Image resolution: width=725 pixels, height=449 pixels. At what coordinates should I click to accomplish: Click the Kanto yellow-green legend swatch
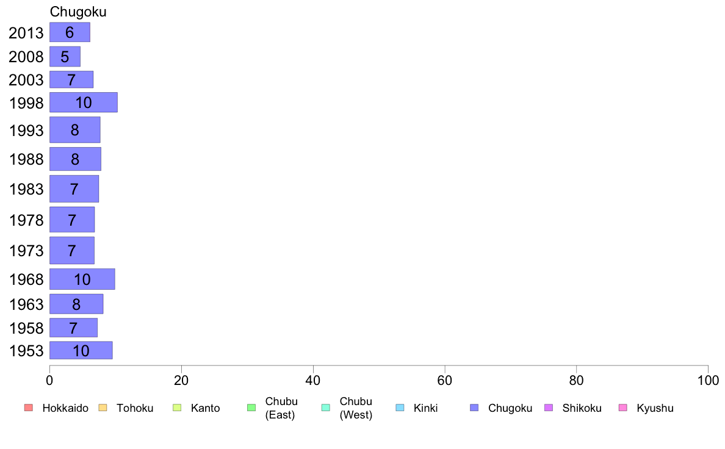pyautogui.click(x=177, y=408)
